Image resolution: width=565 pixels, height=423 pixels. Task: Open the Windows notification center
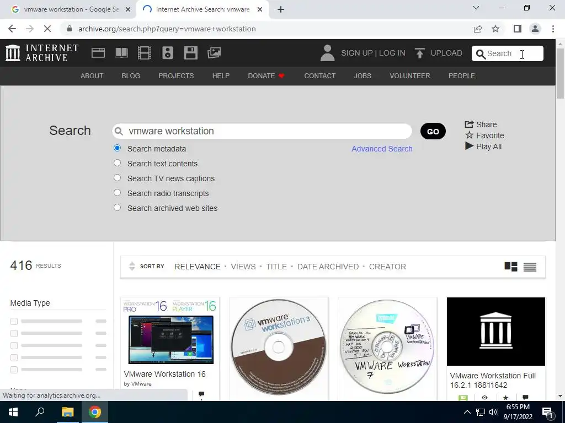coord(547,412)
